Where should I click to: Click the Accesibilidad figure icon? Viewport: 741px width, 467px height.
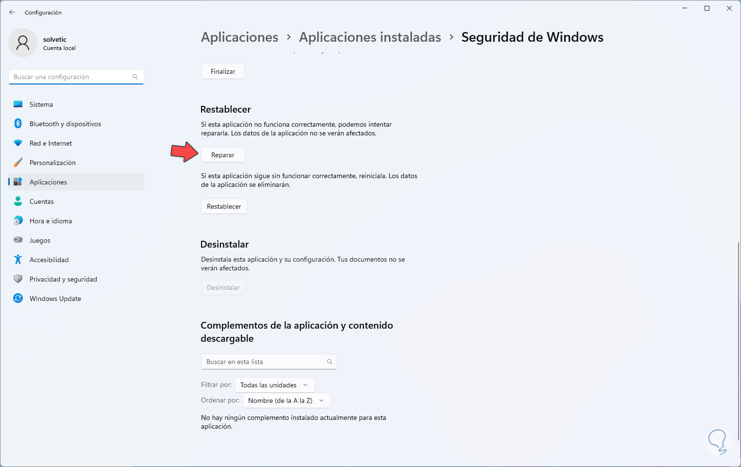pyautogui.click(x=18, y=260)
